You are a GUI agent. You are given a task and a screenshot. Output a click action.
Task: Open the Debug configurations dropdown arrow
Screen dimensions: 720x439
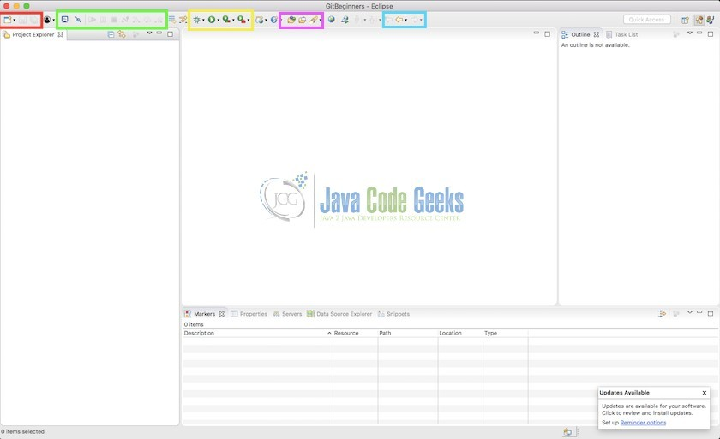pyautogui.click(x=203, y=20)
